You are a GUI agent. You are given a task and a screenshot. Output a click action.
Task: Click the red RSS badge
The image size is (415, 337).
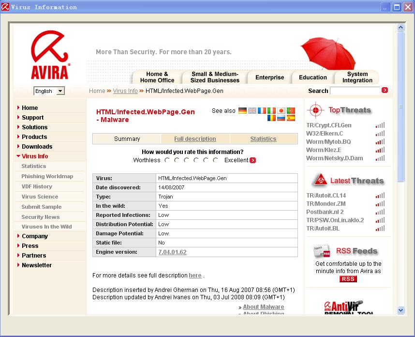(348, 279)
